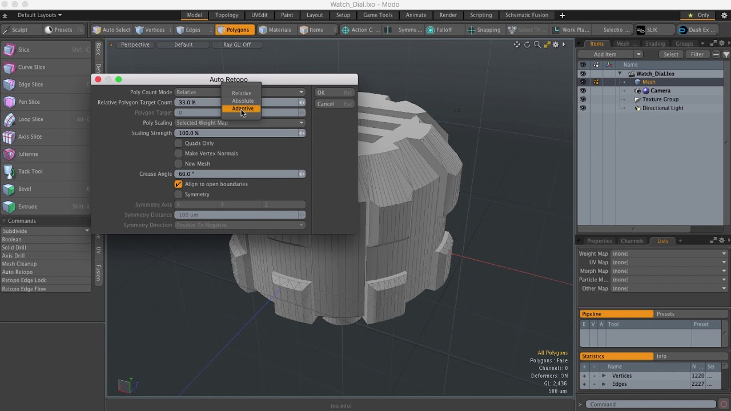This screenshot has height=411, width=731.
Task: Enable Make Vertex Normals checkbox
Action: pyautogui.click(x=178, y=154)
